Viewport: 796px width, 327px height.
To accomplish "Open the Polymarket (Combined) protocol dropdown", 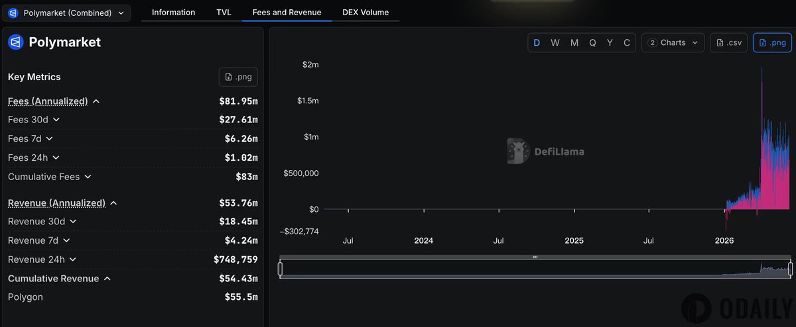I will [x=66, y=13].
